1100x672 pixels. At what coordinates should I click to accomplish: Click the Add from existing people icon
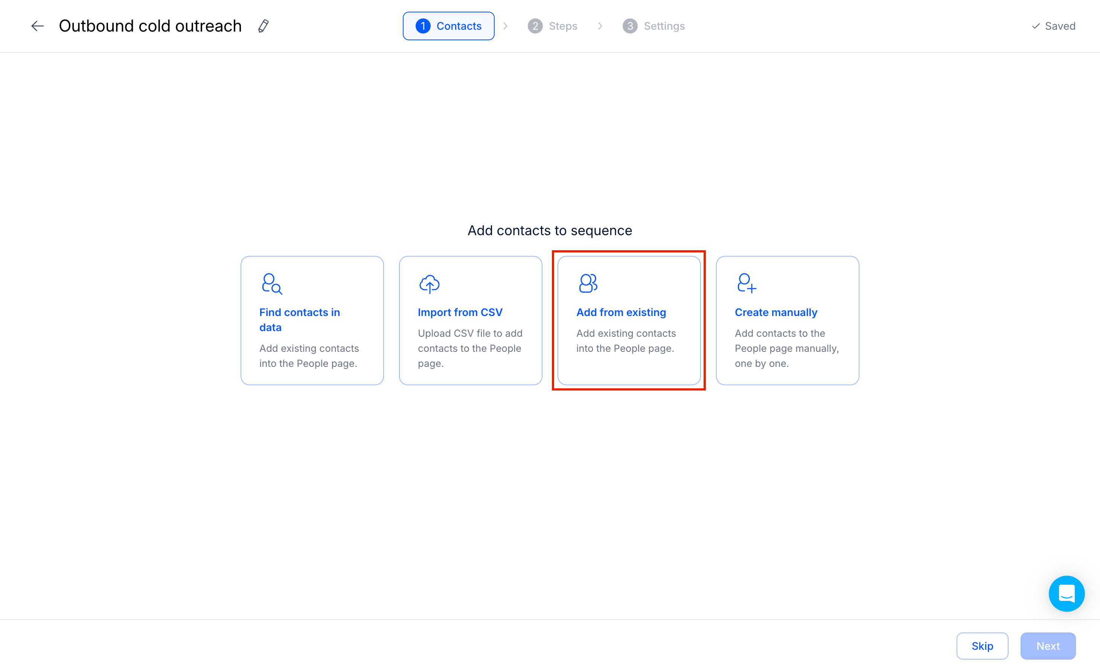(x=588, y=283)
